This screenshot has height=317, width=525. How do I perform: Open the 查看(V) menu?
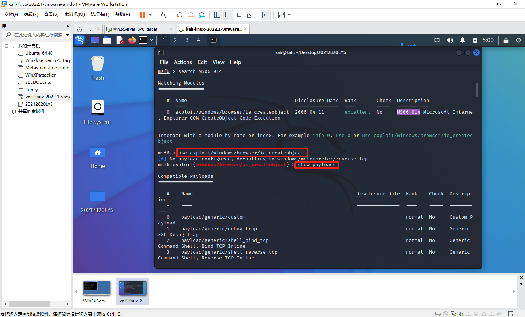51,15
